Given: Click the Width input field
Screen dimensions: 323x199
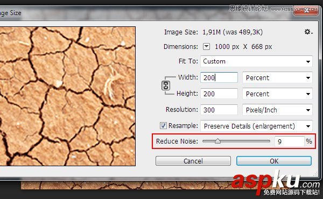Looking at the screenshot, I should point(219,77).
